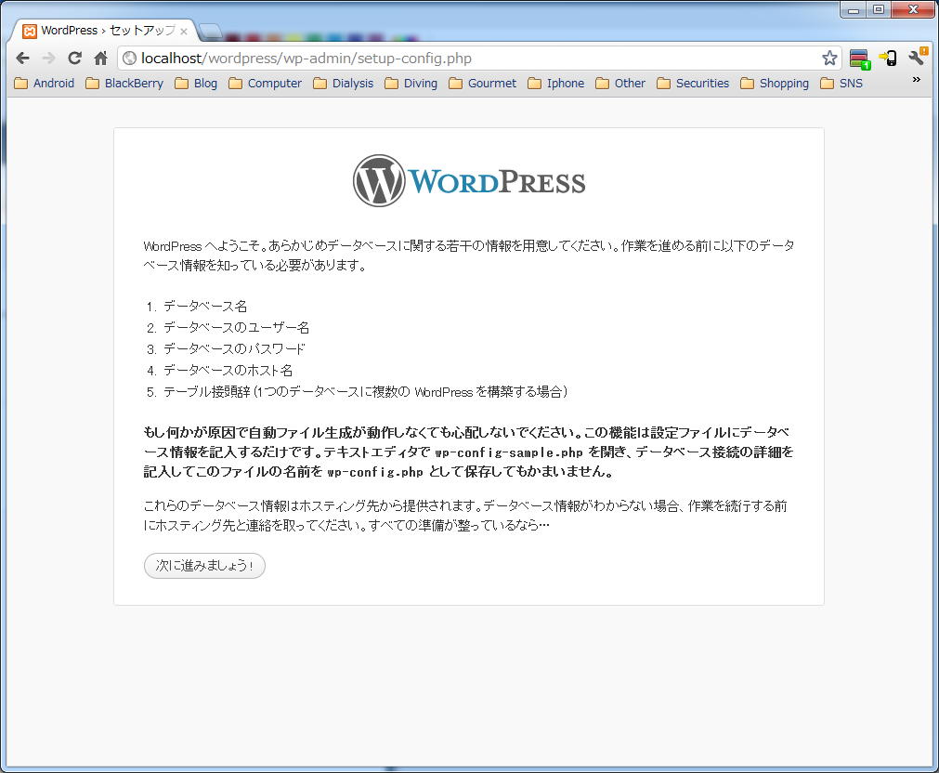
Task: Minimize the browser window
Action: point(854,9)
